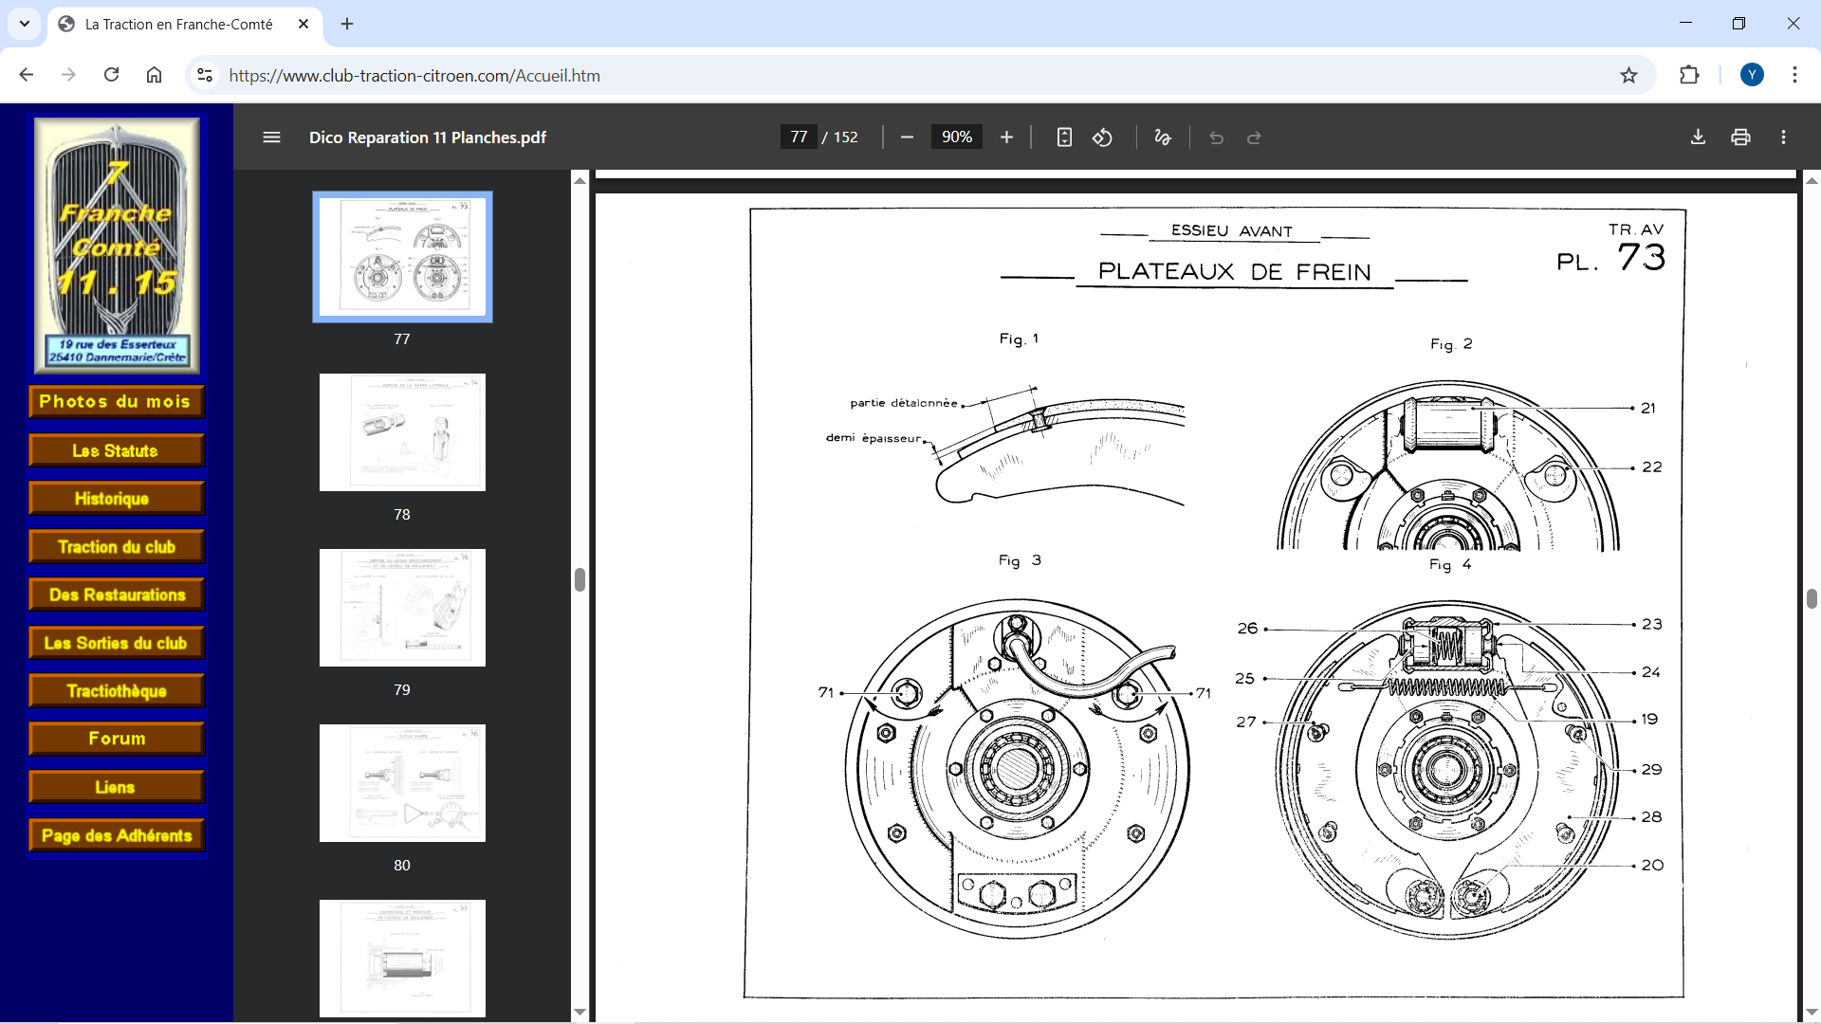
Task: Rotate the PDF counterclockwise
Action: [1102, 137]
